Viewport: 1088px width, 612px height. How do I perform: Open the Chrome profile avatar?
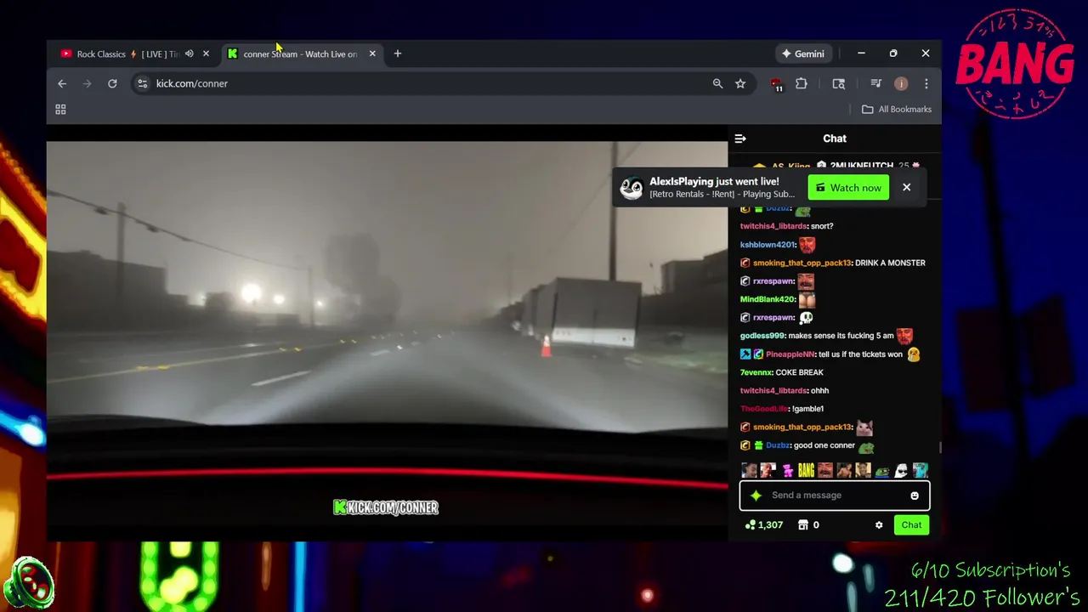tap(901, 83)
